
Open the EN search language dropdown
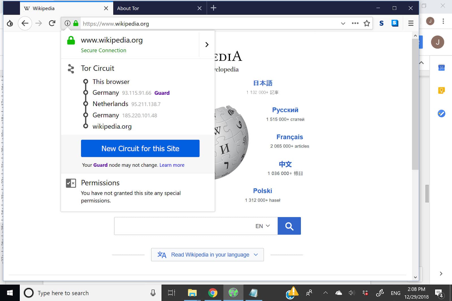(263, 226)
